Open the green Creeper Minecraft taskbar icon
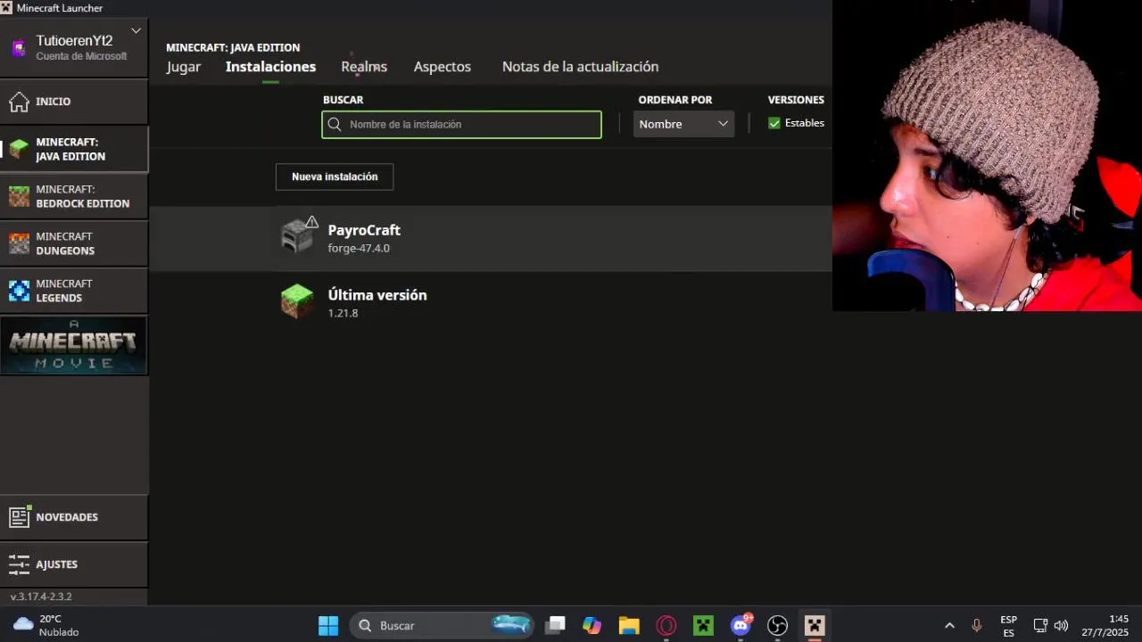 (703, 626)
